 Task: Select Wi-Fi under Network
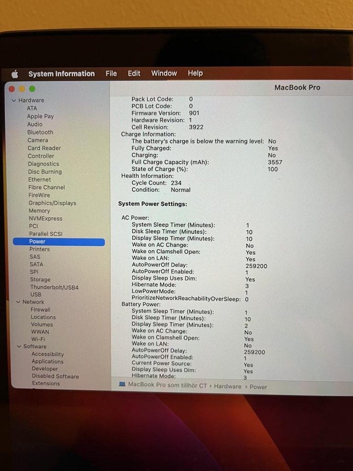tap(38, 339)
